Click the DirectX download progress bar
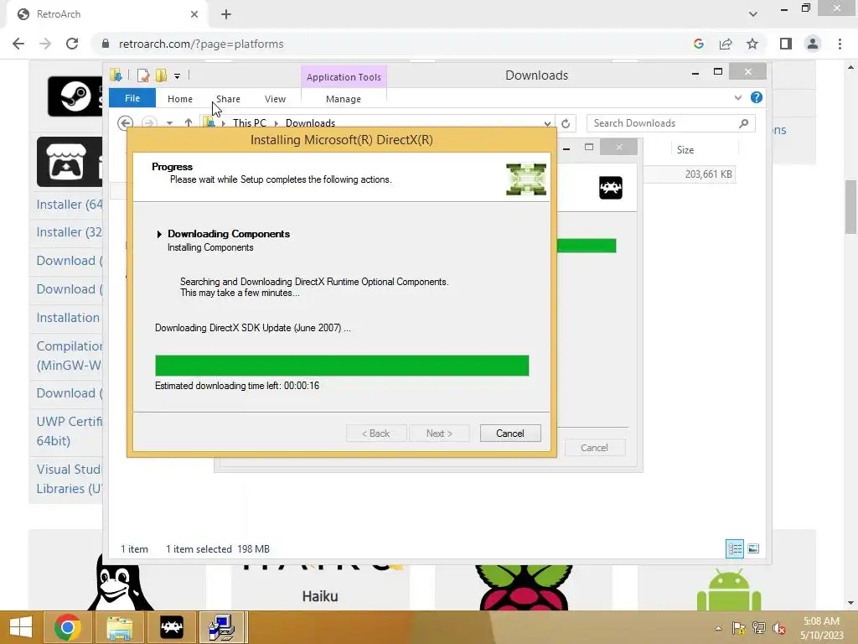This screenshot has width=858, height=644. pyautogui.click(x=342, y=366)
